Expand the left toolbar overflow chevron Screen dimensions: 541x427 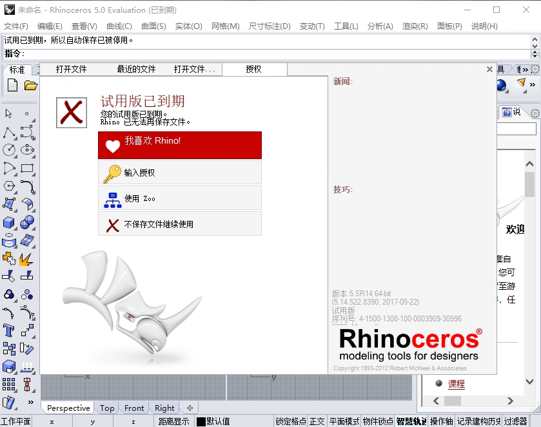30,402
